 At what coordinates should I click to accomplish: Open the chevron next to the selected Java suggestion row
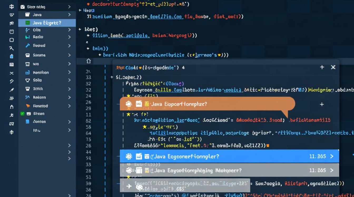(x=332, y=156)
